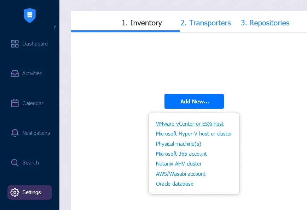This screenshot has height=210, width=307.
Task: Select Nutanix AHV cluster entry
Action: point(179,164)
